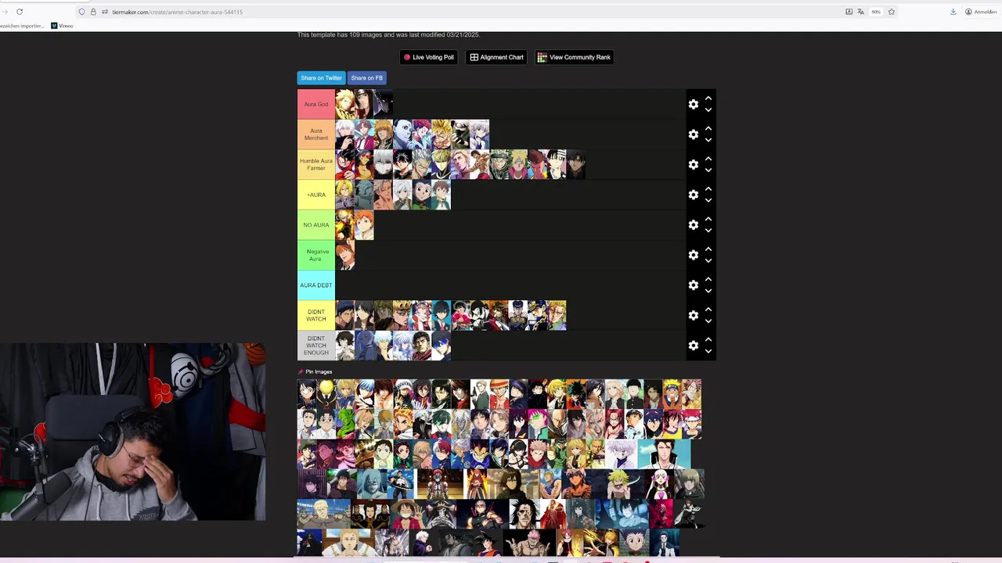
Task: Select the Negative Aura tier label
Action: point(316,255)
